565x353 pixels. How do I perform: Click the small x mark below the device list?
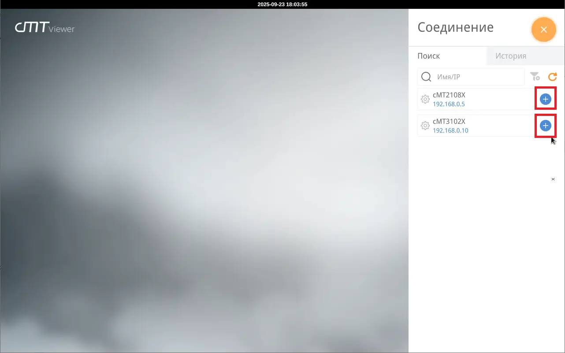(x=553, y=179)
